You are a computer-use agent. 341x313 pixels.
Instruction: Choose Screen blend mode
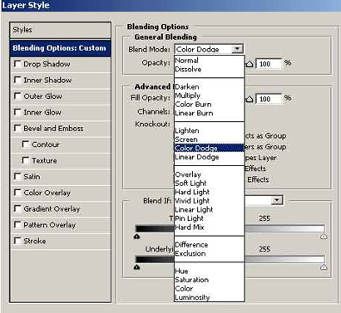[209, 139]
